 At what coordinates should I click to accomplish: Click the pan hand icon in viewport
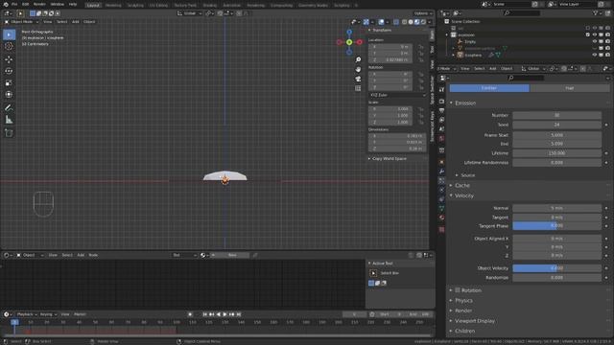[358, 69]
